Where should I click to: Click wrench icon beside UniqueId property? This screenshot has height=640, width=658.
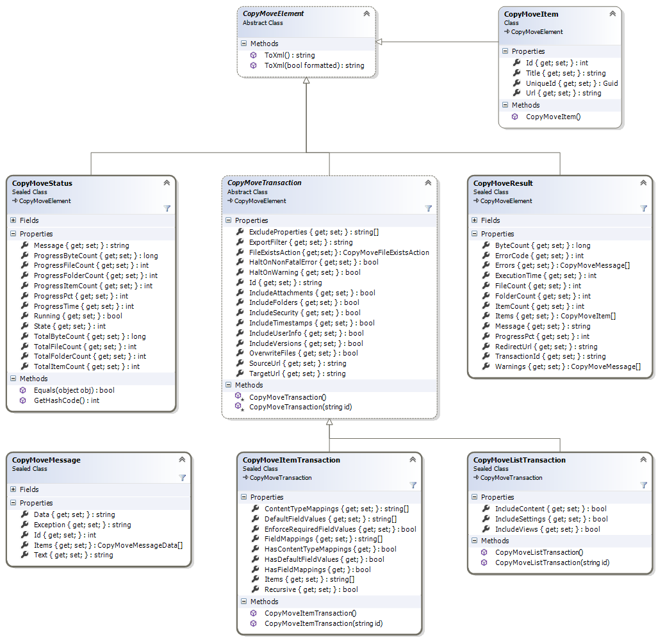pyautogui.click(x=516, y=83)
